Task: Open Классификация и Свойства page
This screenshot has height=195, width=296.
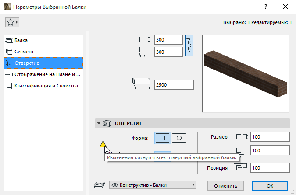Action: click(x=43, y=86)
